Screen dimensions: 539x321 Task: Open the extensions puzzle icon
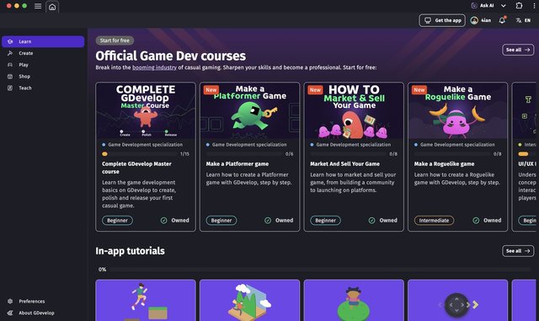point(519,6)
